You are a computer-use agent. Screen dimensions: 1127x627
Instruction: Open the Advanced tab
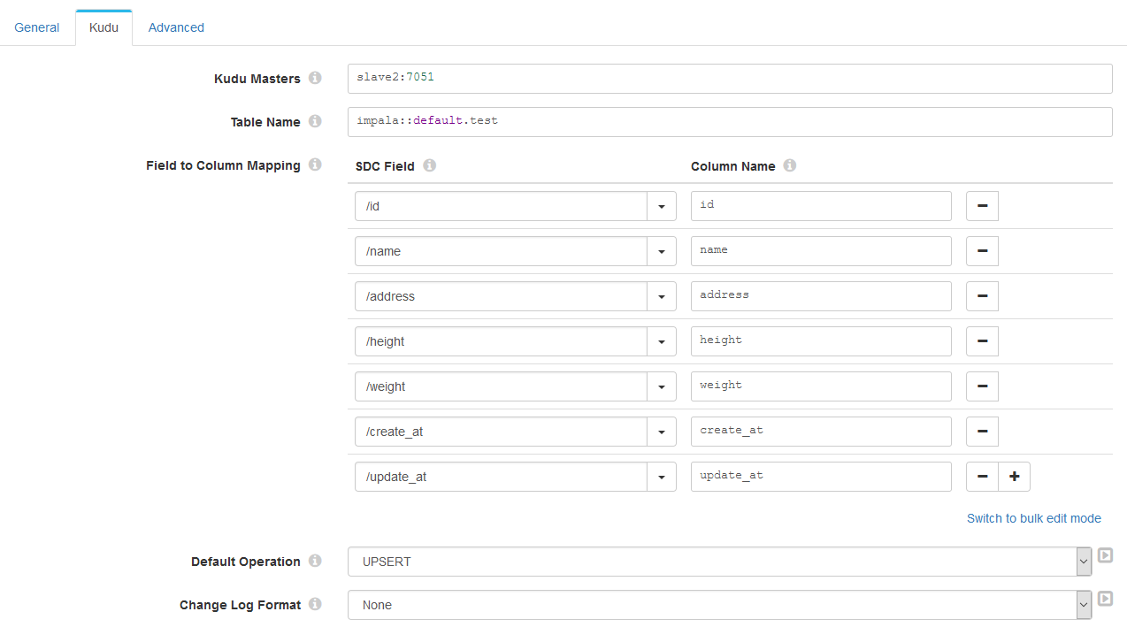tap(176, 27)
